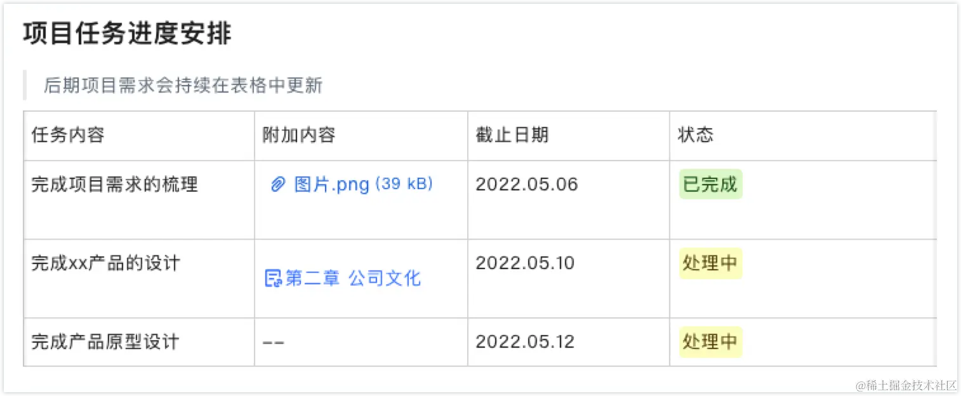Click the 完成项目需求的梳理 task cell
Viewport: 961px width, 396px height.
[115, 185]
